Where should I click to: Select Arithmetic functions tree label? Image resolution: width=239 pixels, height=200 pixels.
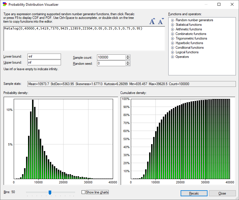pos(189,29)
